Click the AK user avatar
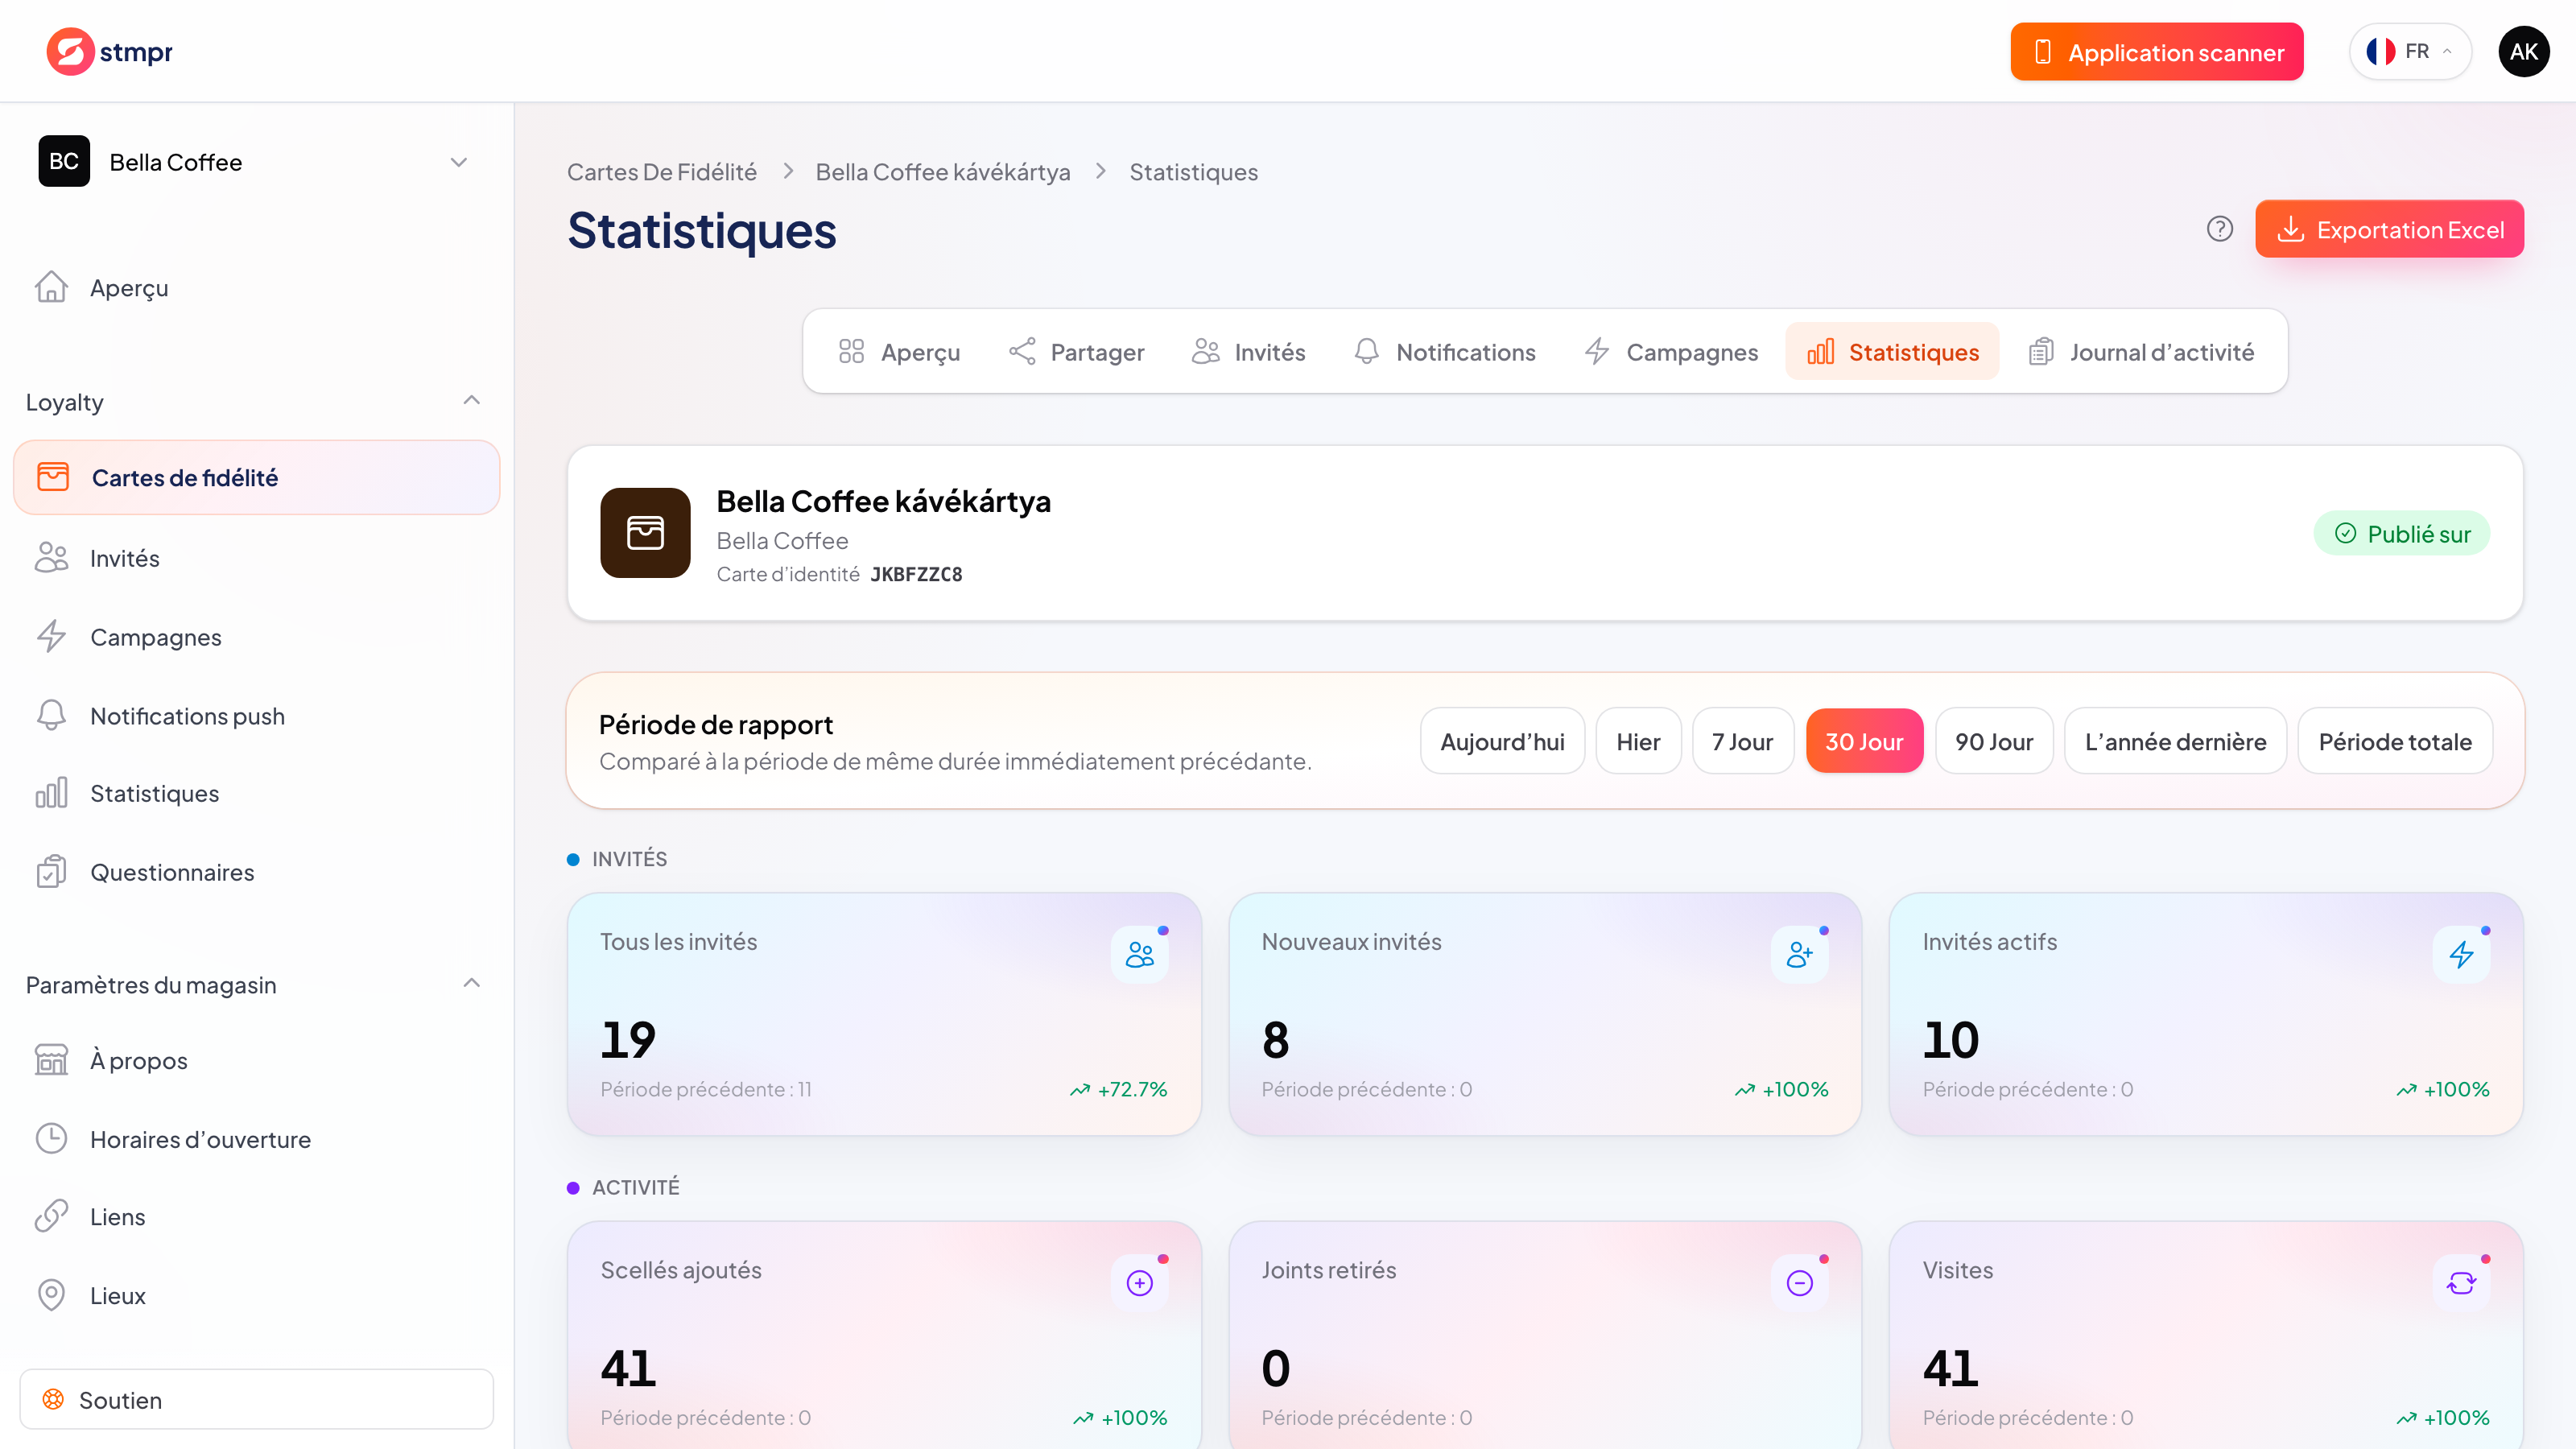The width and height of the screenshot is (2576, 1449). pyautogui.click(x=2523, y=51)
